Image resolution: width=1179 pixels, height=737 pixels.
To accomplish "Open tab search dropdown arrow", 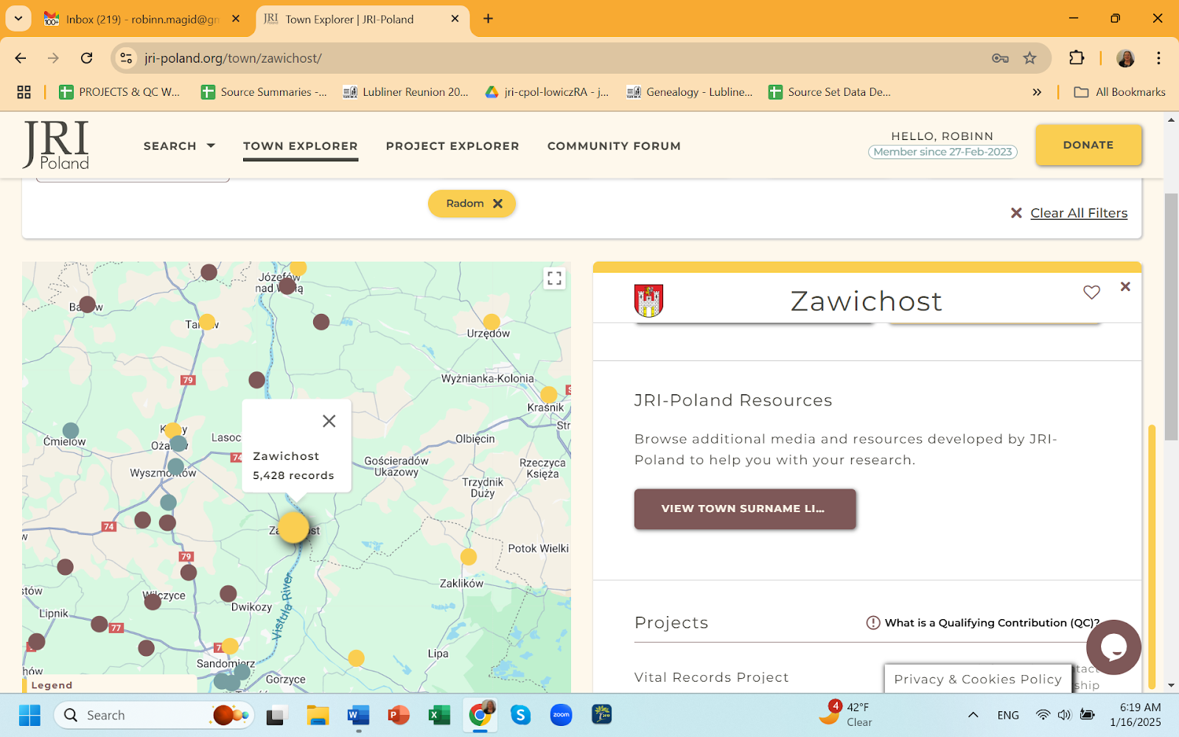I will pyautogui.click(x=18, y=19).
